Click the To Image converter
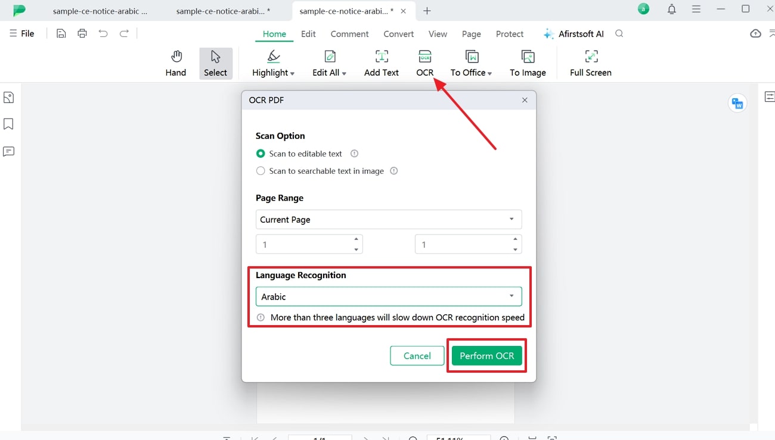The width and height of the screenshot is (775, 440). click(528, 64)
